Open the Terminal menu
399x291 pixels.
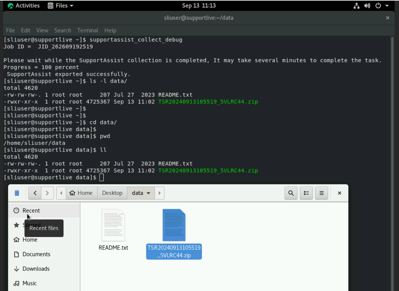pyautogui.click(x=87, y=30)
